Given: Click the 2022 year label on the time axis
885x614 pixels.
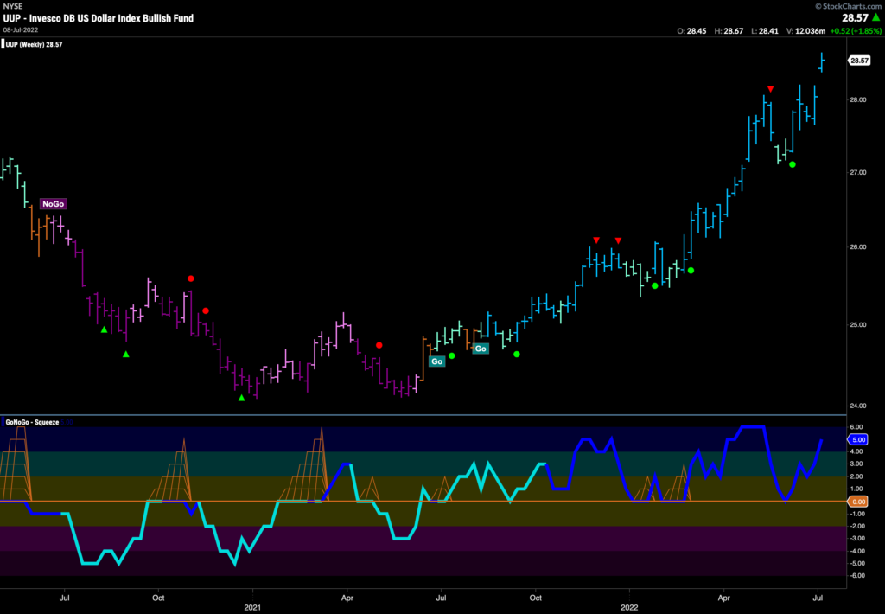Looking at the screenshot, I should [629, 608].
